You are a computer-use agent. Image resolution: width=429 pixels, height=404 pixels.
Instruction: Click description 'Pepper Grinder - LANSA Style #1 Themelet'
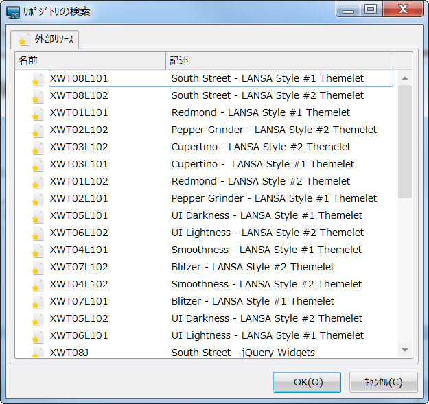pyautogui.click(x=274, y=199)
